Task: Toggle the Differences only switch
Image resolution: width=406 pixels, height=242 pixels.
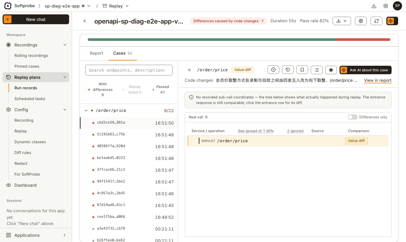Action: pos(352,117)
